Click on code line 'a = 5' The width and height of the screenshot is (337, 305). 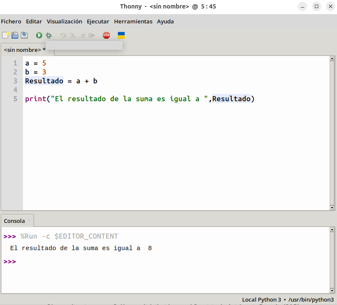pyautogui.click(x=36, y=63)
